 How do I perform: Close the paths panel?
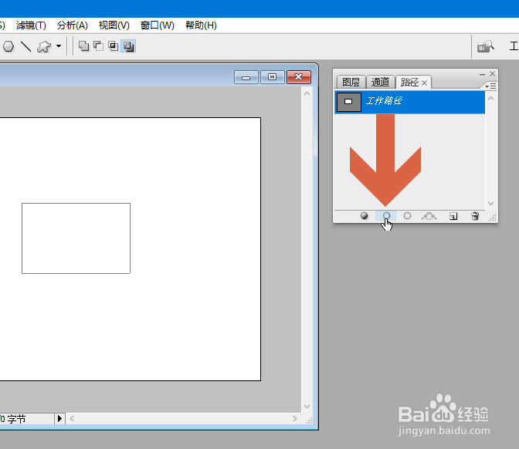click(x=493, y=74)
